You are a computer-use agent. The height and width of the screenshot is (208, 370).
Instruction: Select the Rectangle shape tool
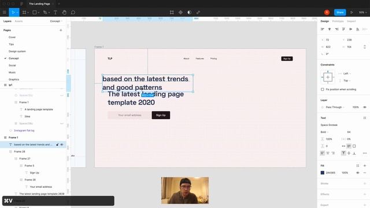(35, 12)
